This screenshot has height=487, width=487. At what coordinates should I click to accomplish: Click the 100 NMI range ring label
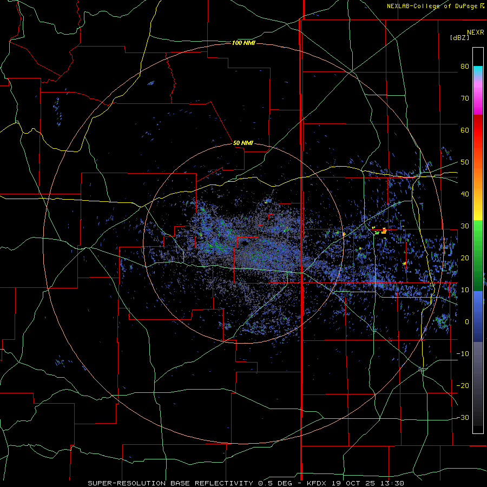243,43
